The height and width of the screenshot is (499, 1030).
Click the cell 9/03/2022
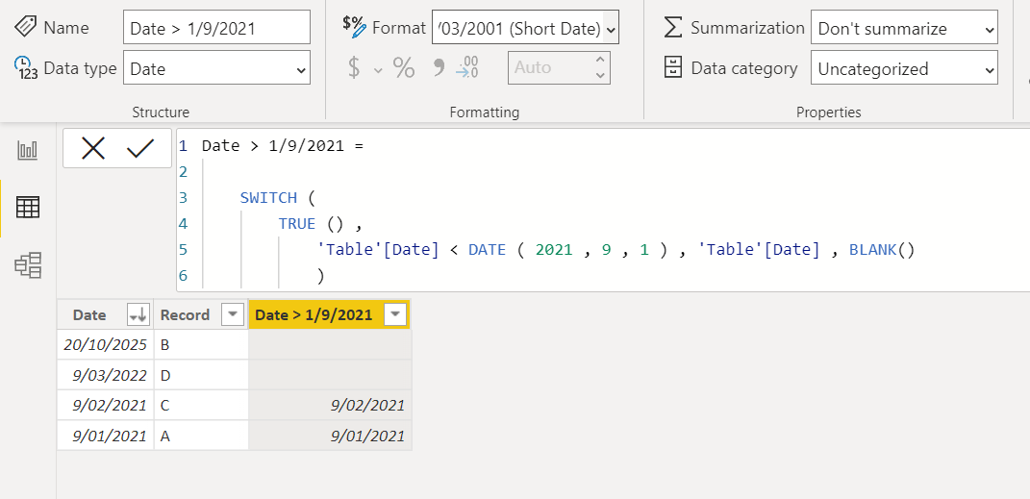pos(105,375)
